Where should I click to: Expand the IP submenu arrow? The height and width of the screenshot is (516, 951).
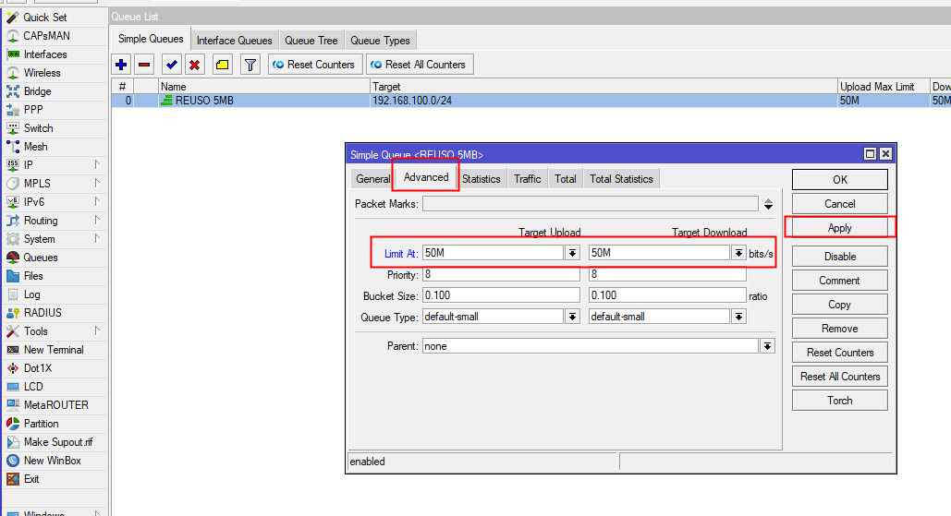tap(97, 165)
